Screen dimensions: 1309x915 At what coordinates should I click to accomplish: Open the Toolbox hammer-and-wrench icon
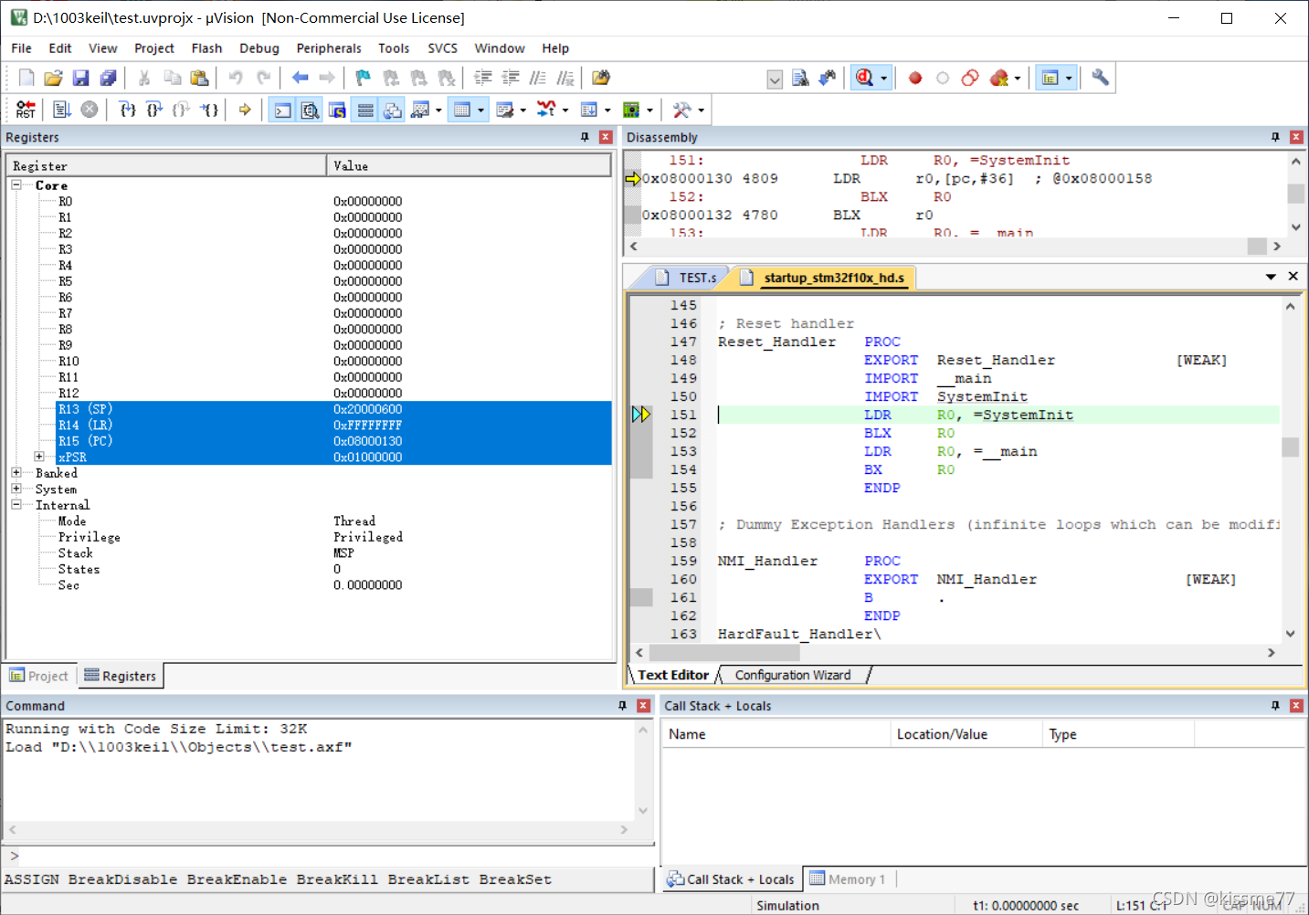click(681, 110)
